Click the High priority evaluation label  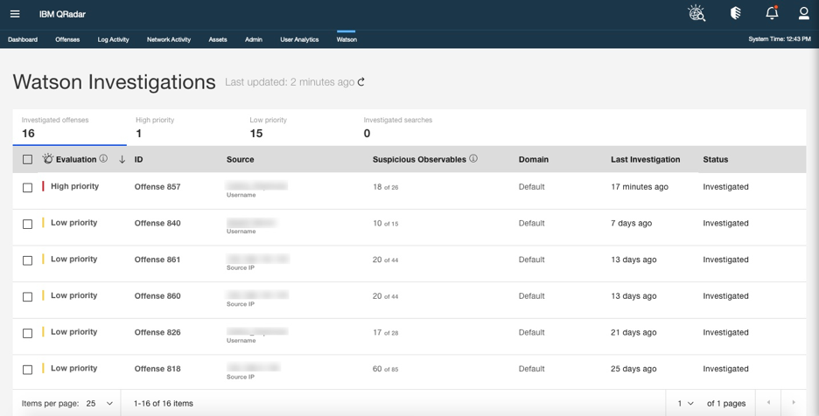pos(74,186)
